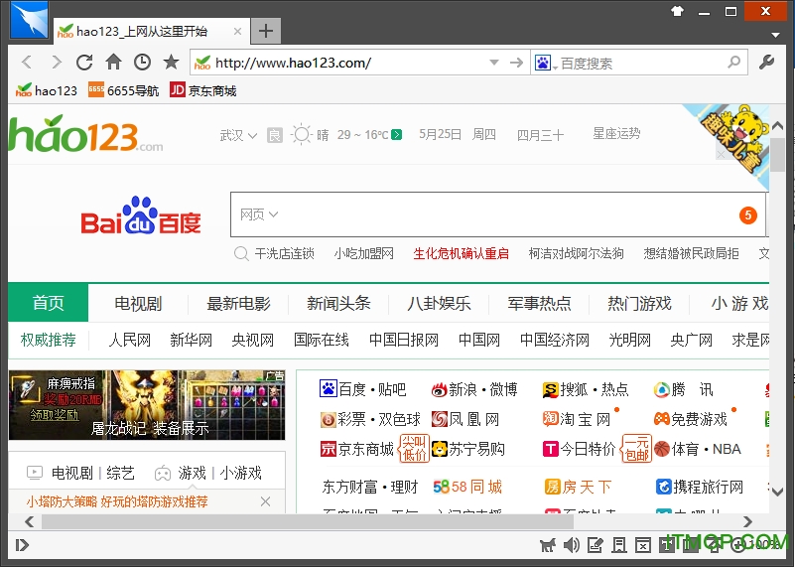Open browsing history clock icon
This screenshot has height=567, width=795.
[x=143, y=63]
